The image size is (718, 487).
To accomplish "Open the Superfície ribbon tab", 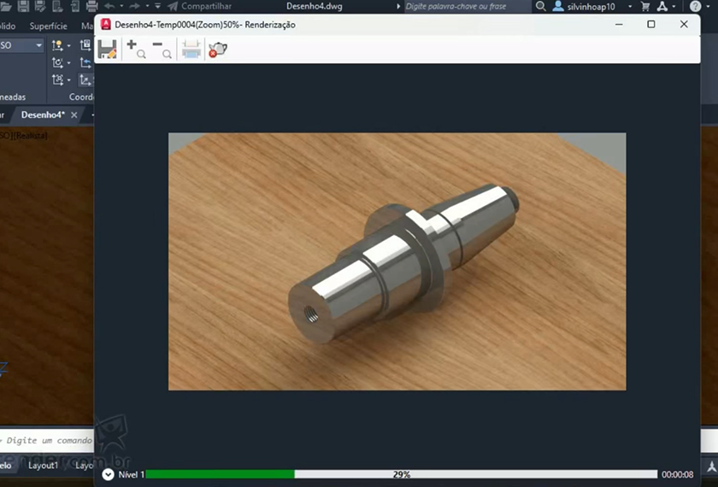I will click(48, 26).
